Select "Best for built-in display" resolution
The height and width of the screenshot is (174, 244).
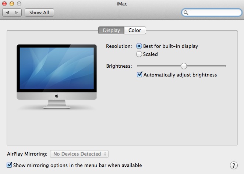[x=139, y=46]
